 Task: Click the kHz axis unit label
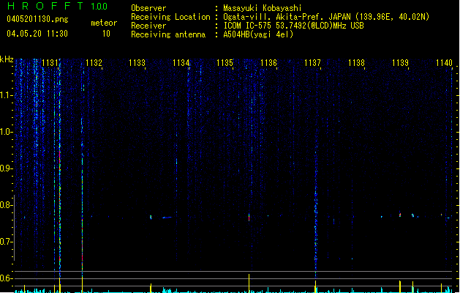(x=7, y=59)
